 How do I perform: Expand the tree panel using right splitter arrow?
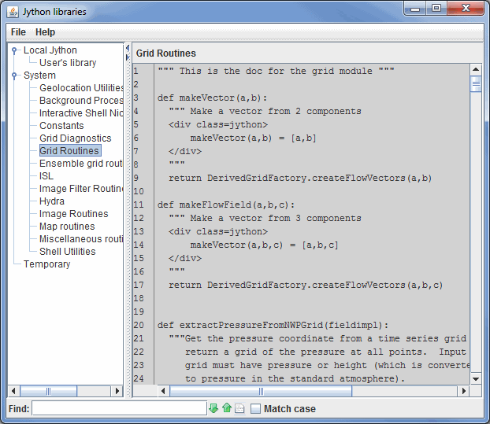128,57
